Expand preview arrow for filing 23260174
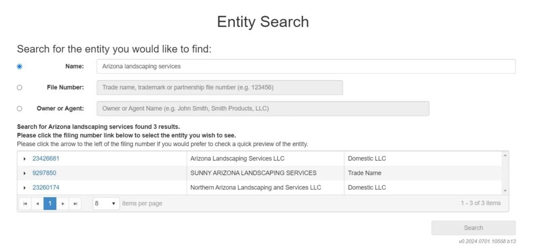 tap(24, 188)
